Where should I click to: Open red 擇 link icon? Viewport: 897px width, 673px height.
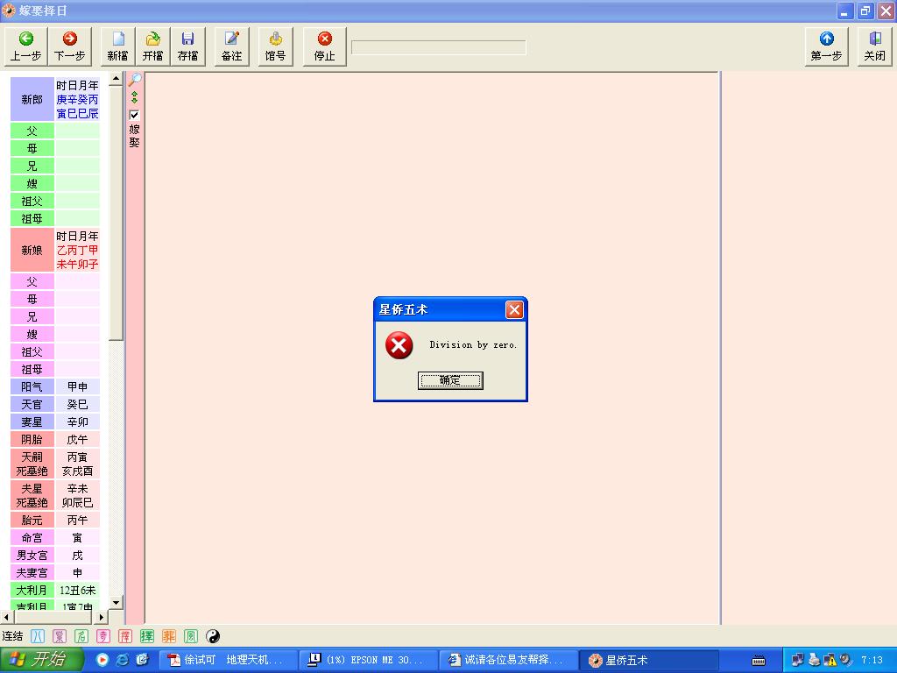125,636
